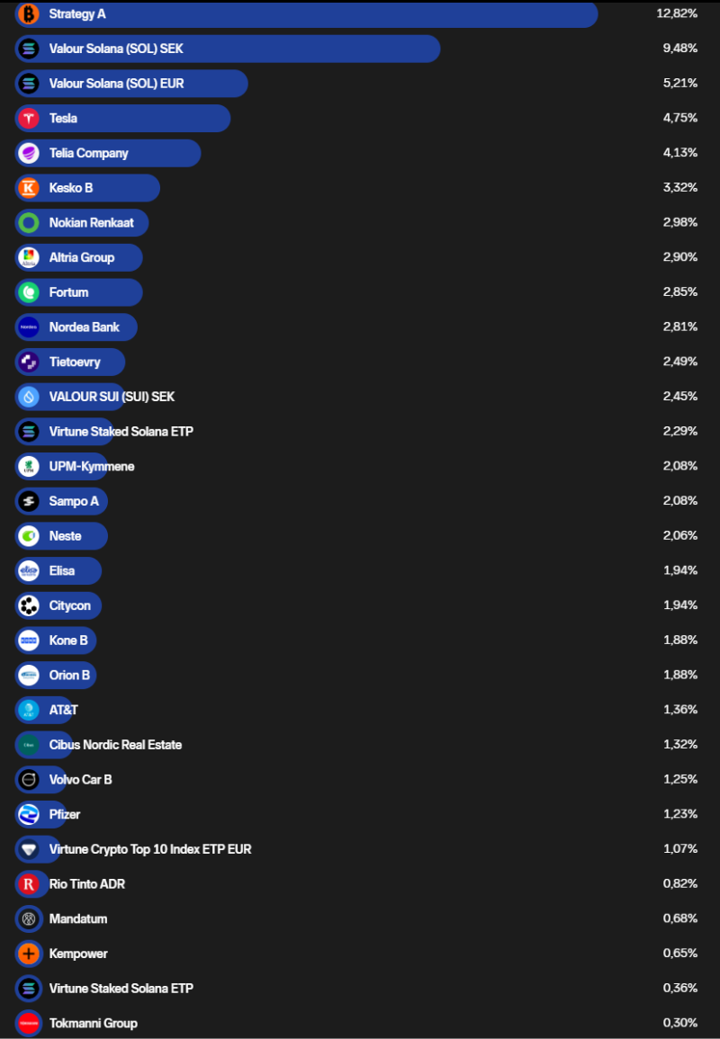The width and height of the screenshot is (720, 1039).
Task: Click the Pfizer logo icon
Action: 29,814
